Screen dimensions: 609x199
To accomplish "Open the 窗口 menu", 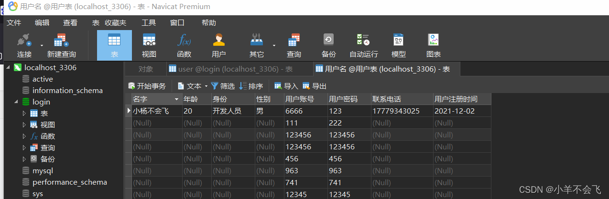I will 177,22.
